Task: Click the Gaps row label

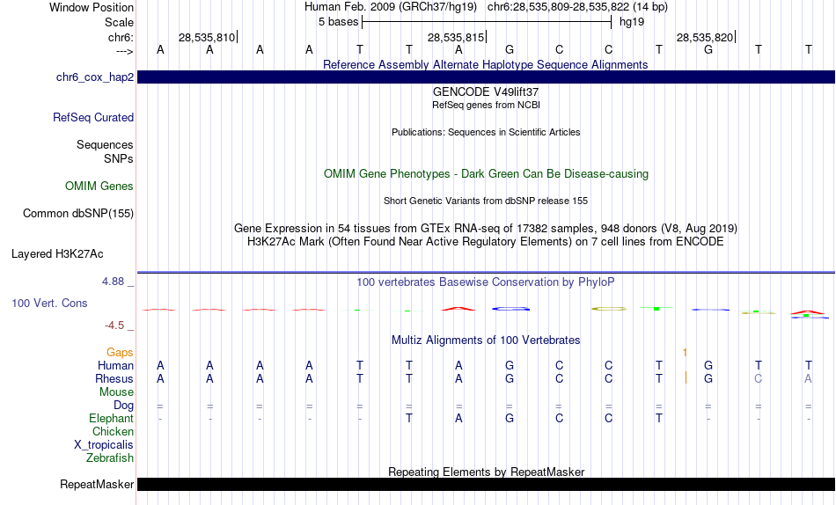Action: [x=120, y=353]
